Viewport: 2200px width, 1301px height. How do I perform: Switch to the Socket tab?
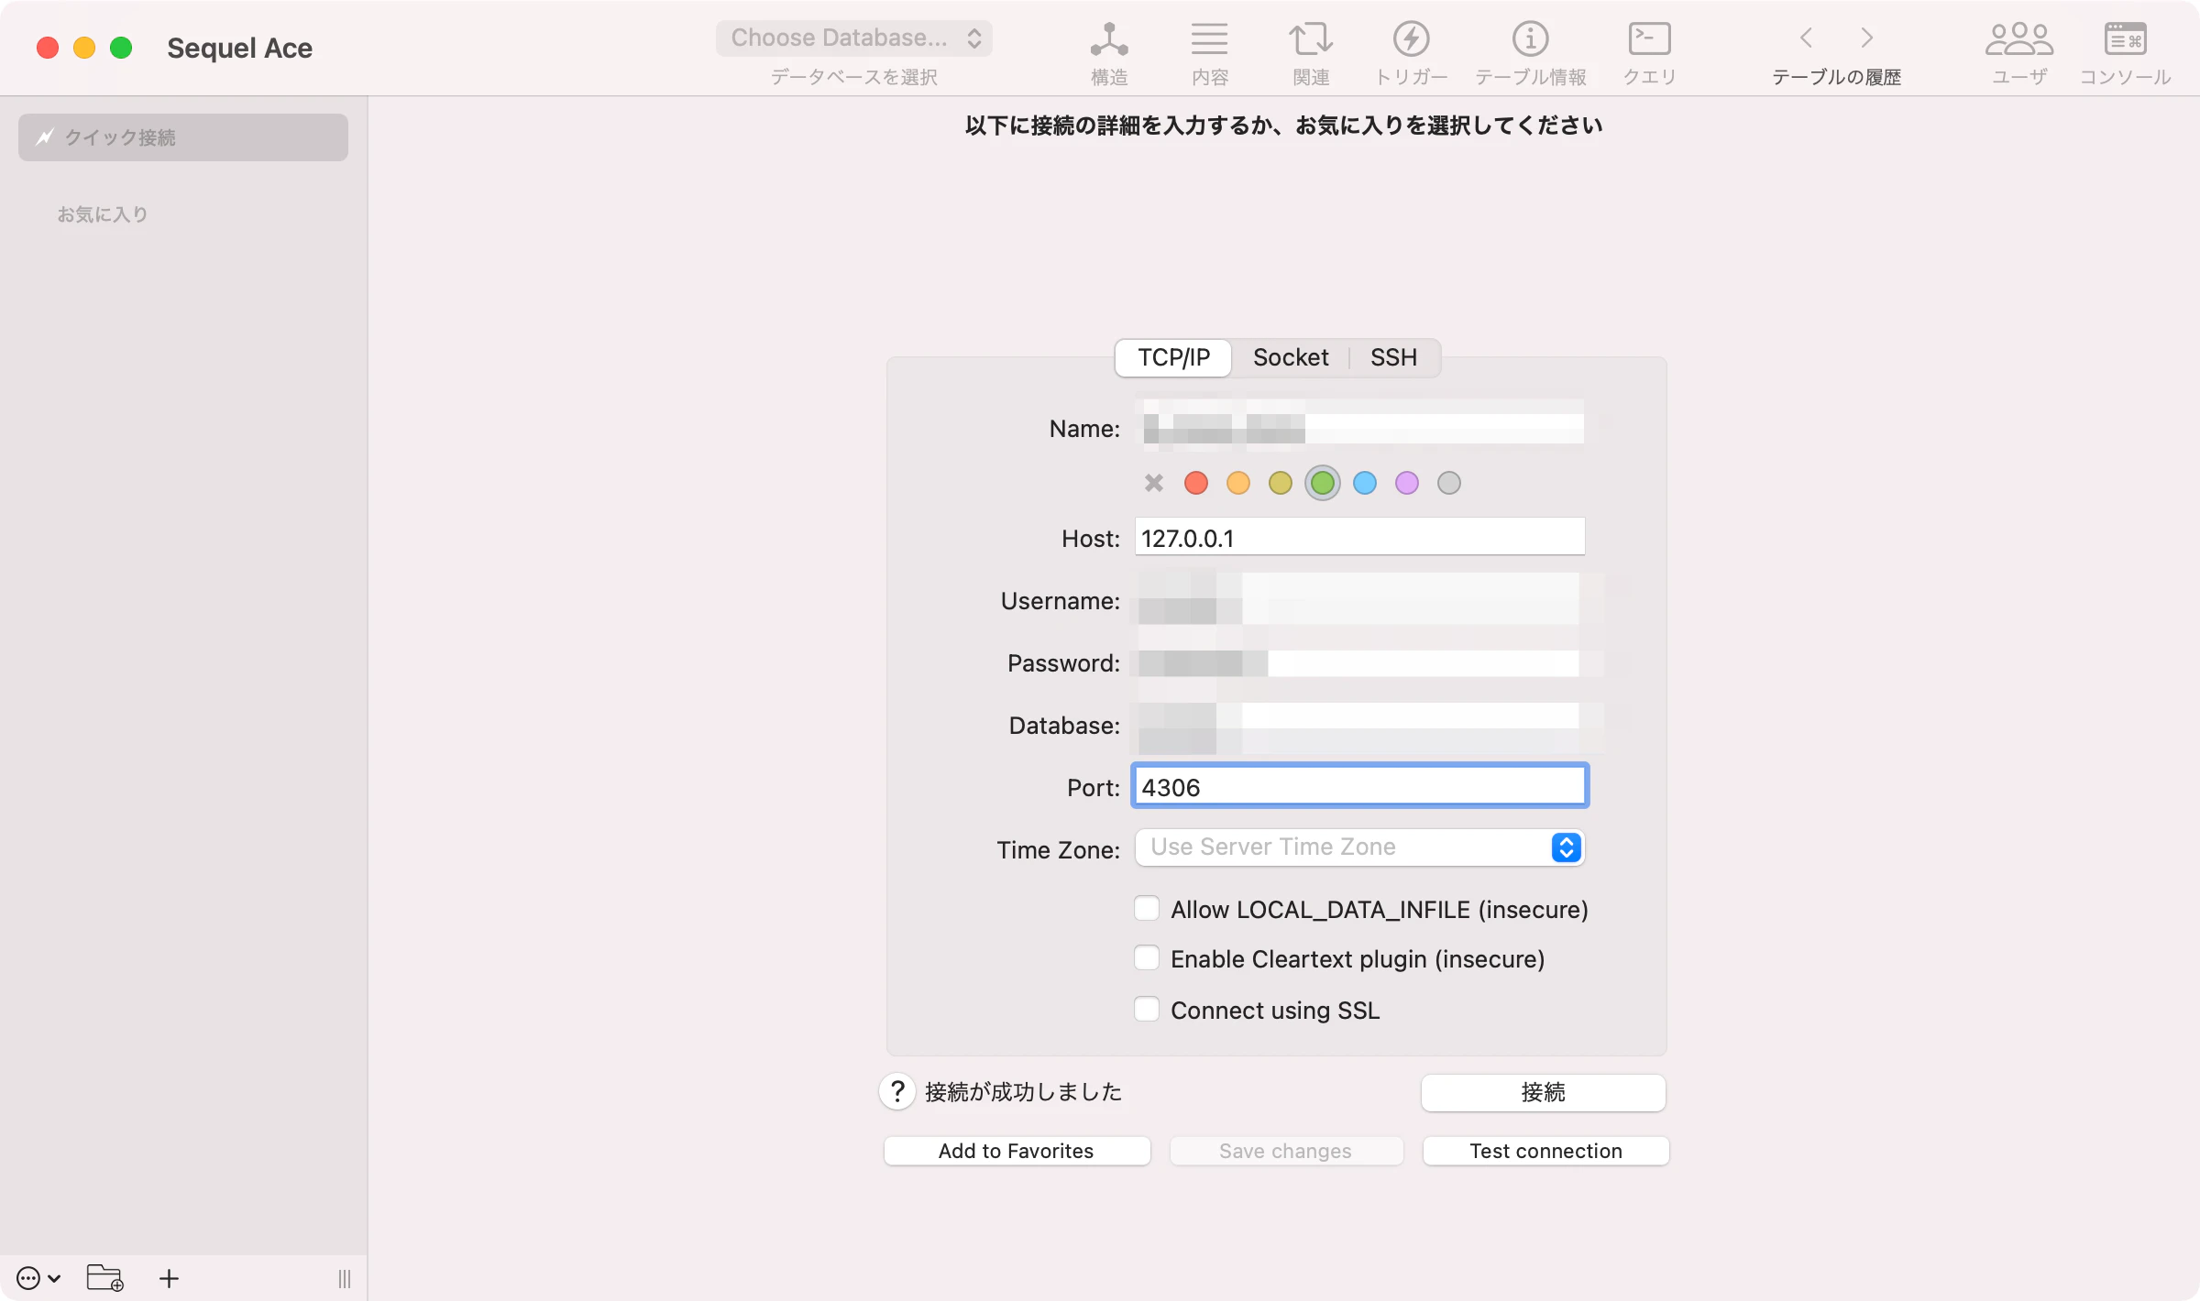coord(1291,357)
